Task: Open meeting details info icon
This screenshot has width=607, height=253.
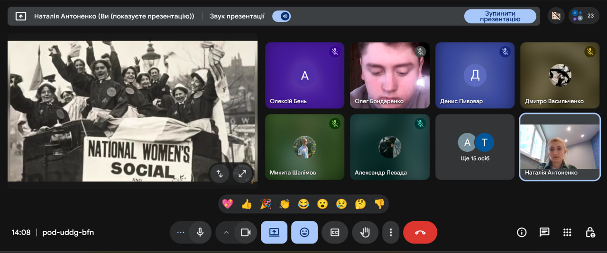Action: 522,232
